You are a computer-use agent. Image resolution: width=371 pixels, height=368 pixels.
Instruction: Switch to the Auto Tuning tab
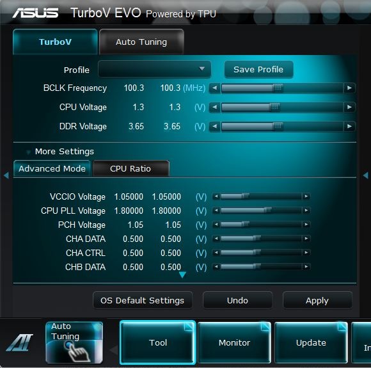[x=141, y=42]
